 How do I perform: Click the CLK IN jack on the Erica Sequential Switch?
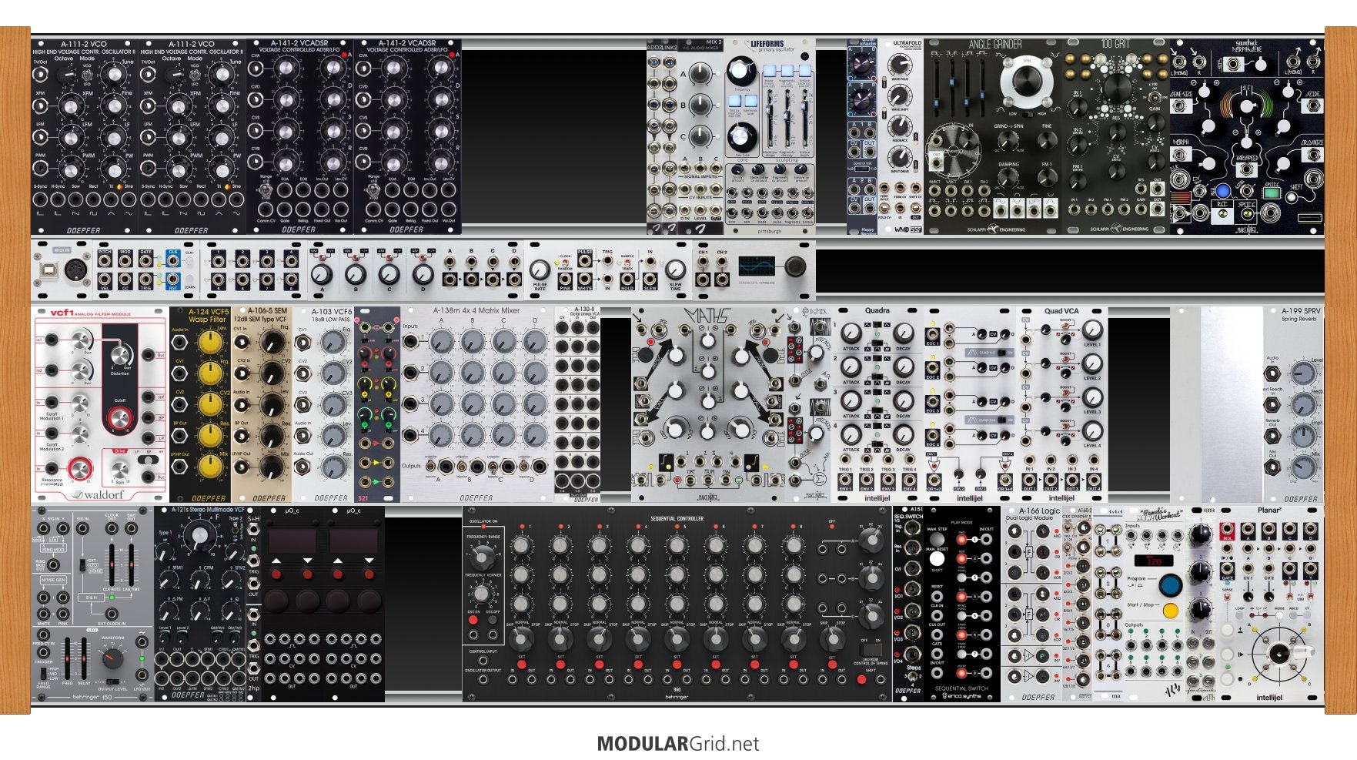(937, 616)
